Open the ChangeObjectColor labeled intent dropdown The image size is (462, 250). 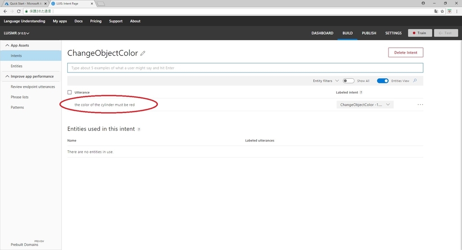365,105
